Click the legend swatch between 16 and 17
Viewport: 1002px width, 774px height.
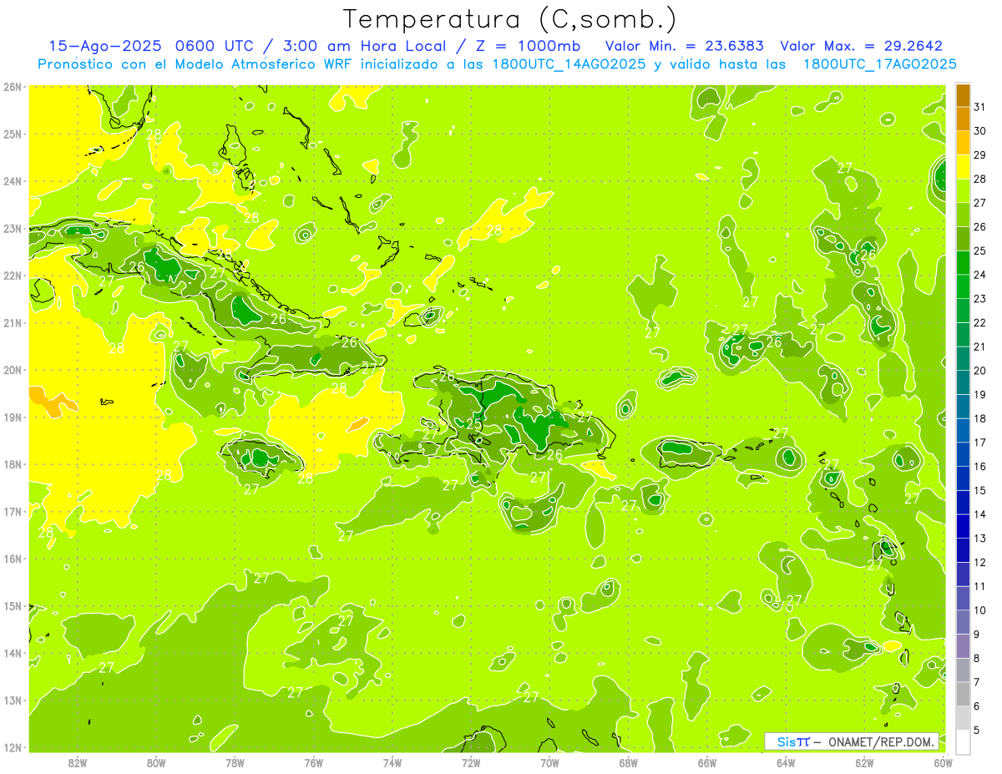coord(963,455)
